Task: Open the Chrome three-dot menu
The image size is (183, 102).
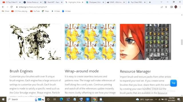Action: click(x=180, y=7)
